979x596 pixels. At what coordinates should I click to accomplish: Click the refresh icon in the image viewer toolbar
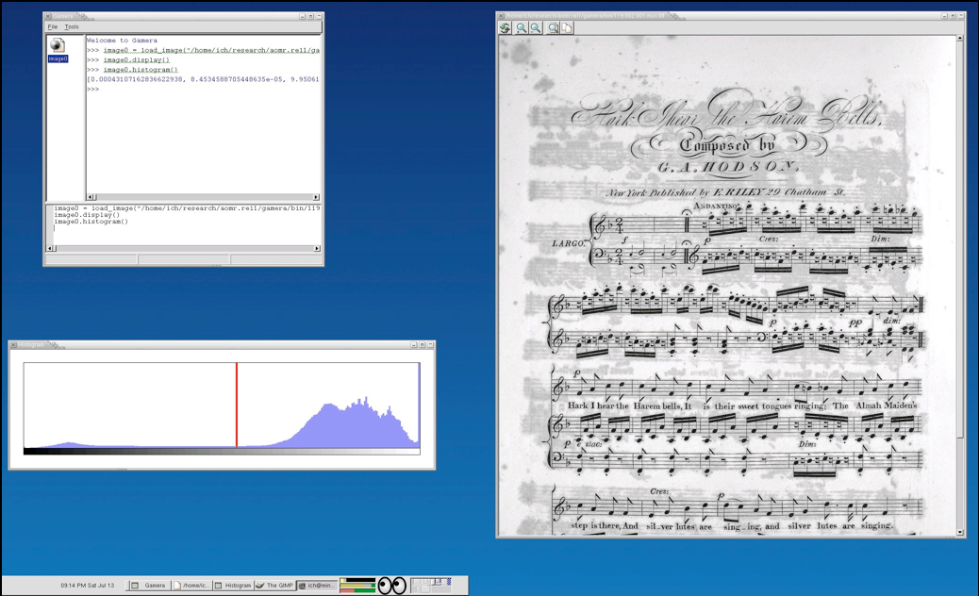(x=506, y=28)
